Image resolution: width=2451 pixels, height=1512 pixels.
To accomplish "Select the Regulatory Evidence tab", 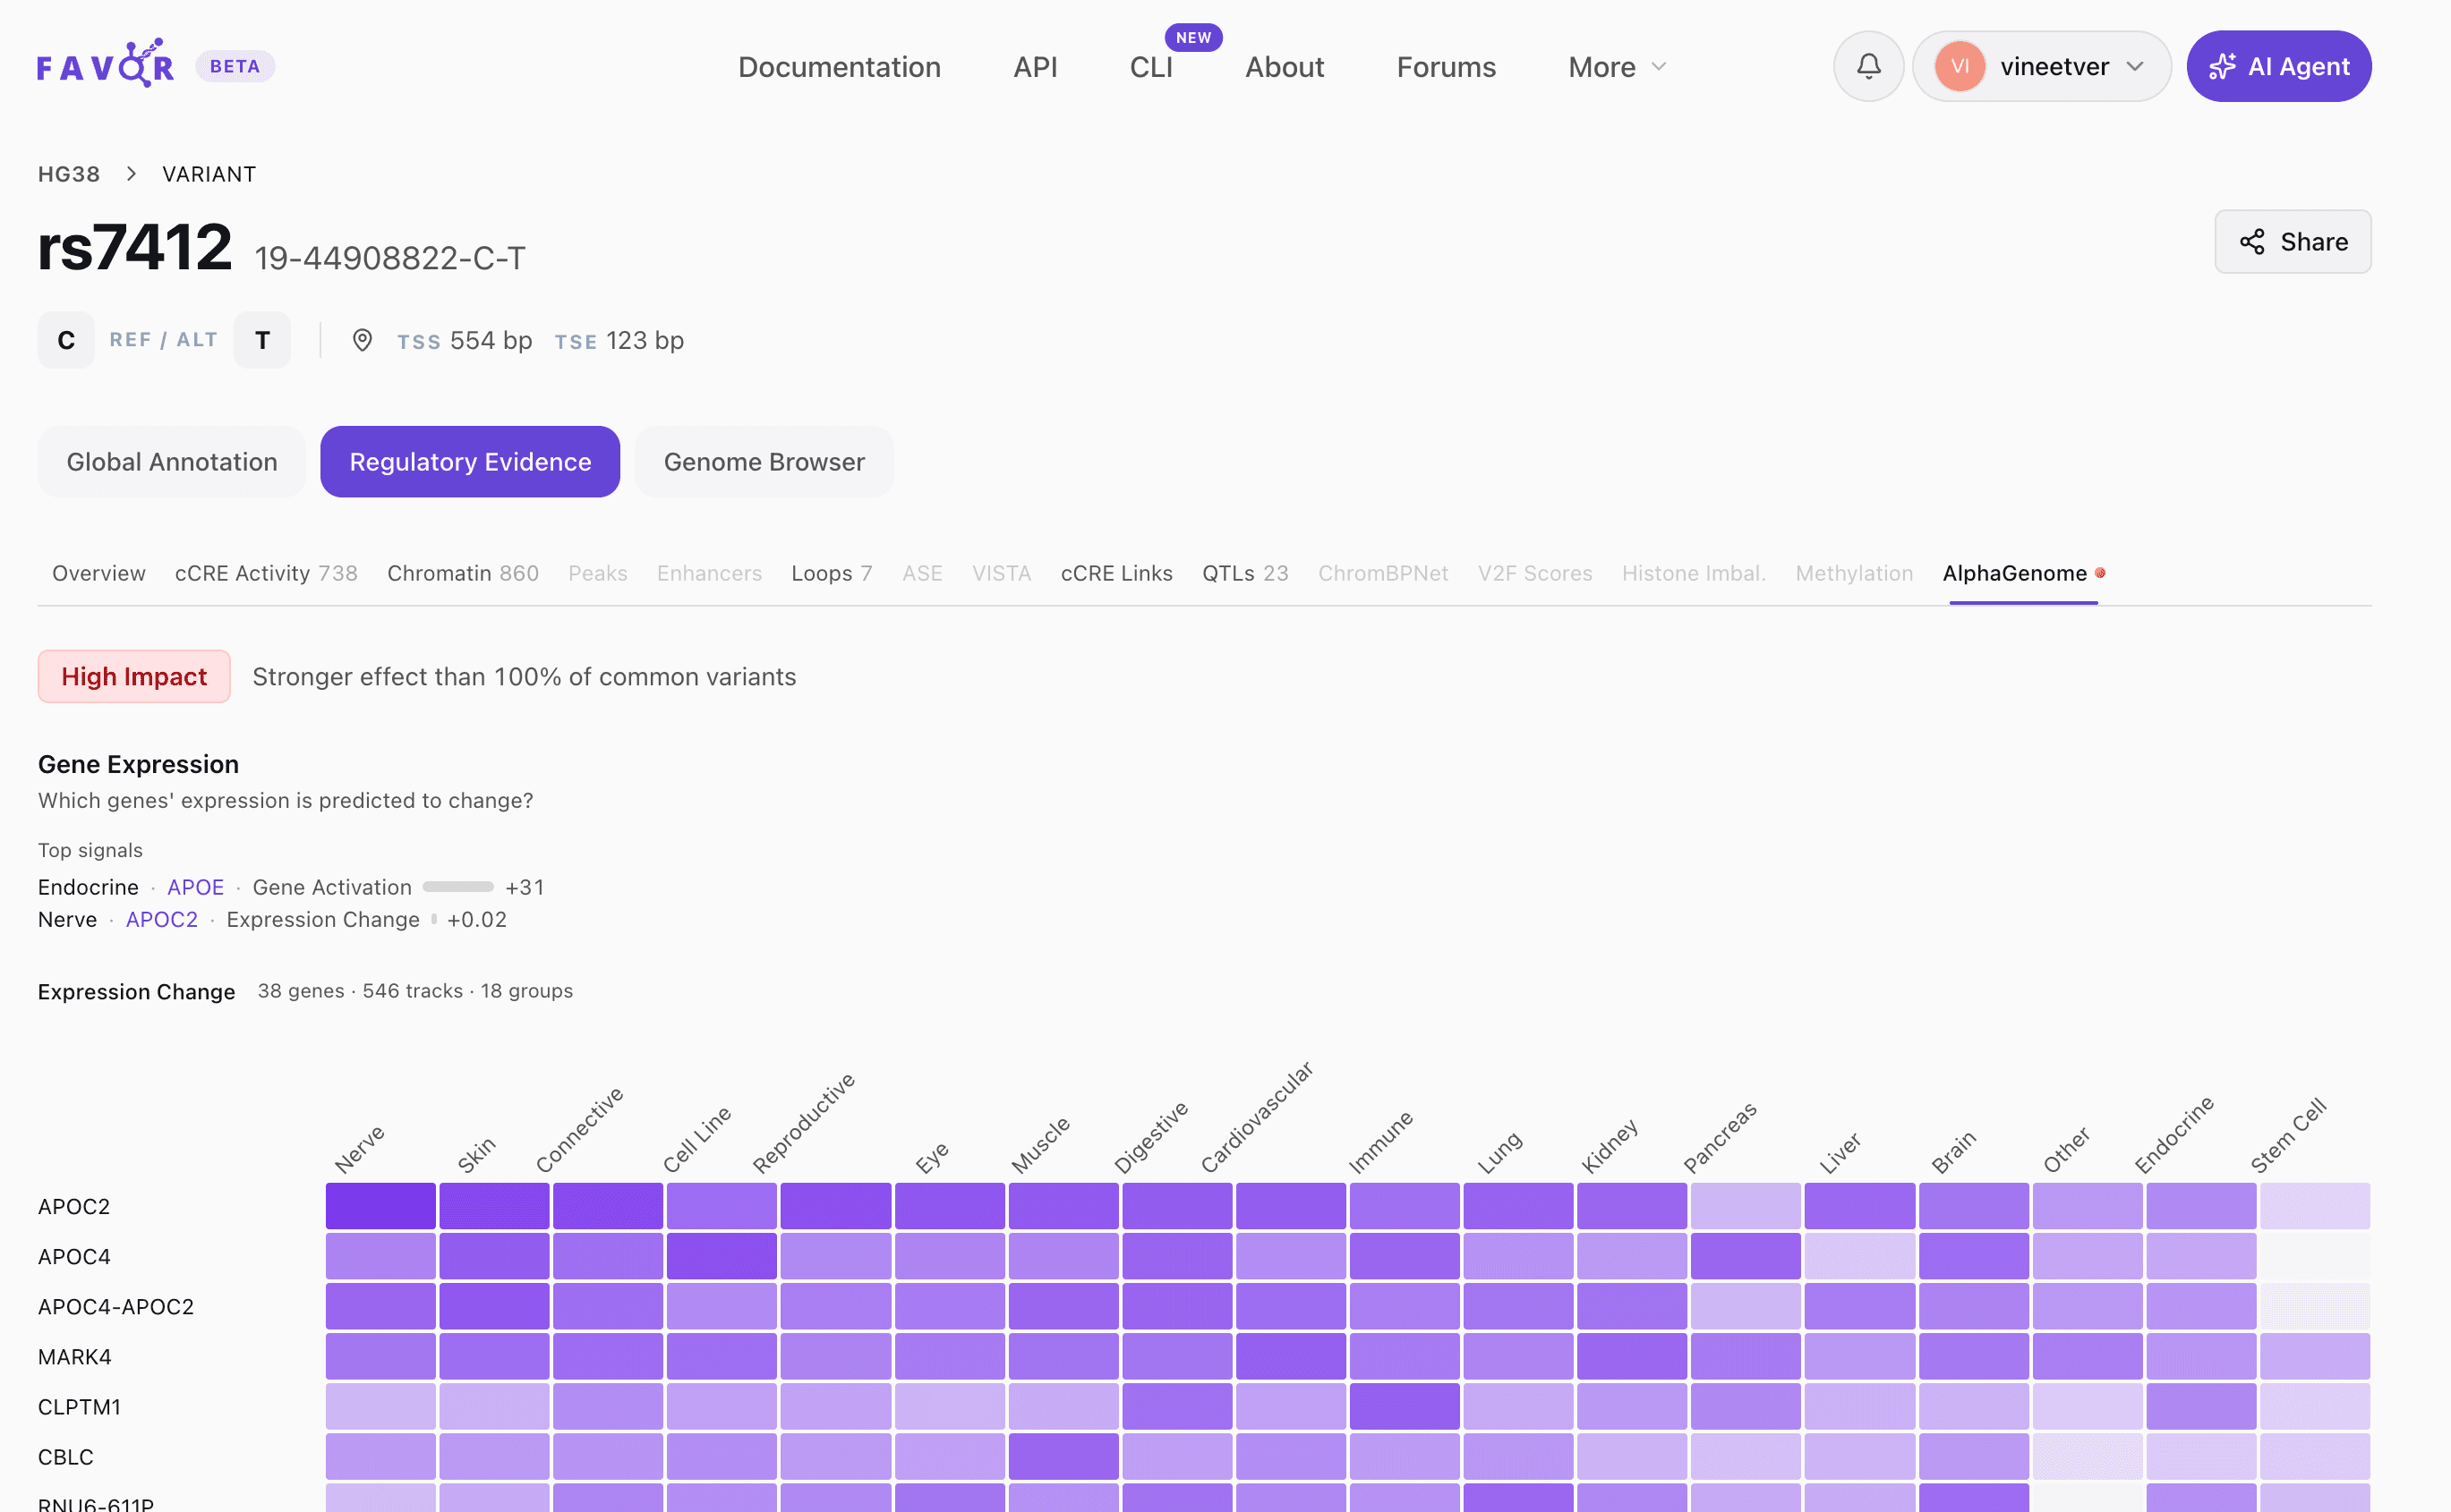I will tap(470, 462).
